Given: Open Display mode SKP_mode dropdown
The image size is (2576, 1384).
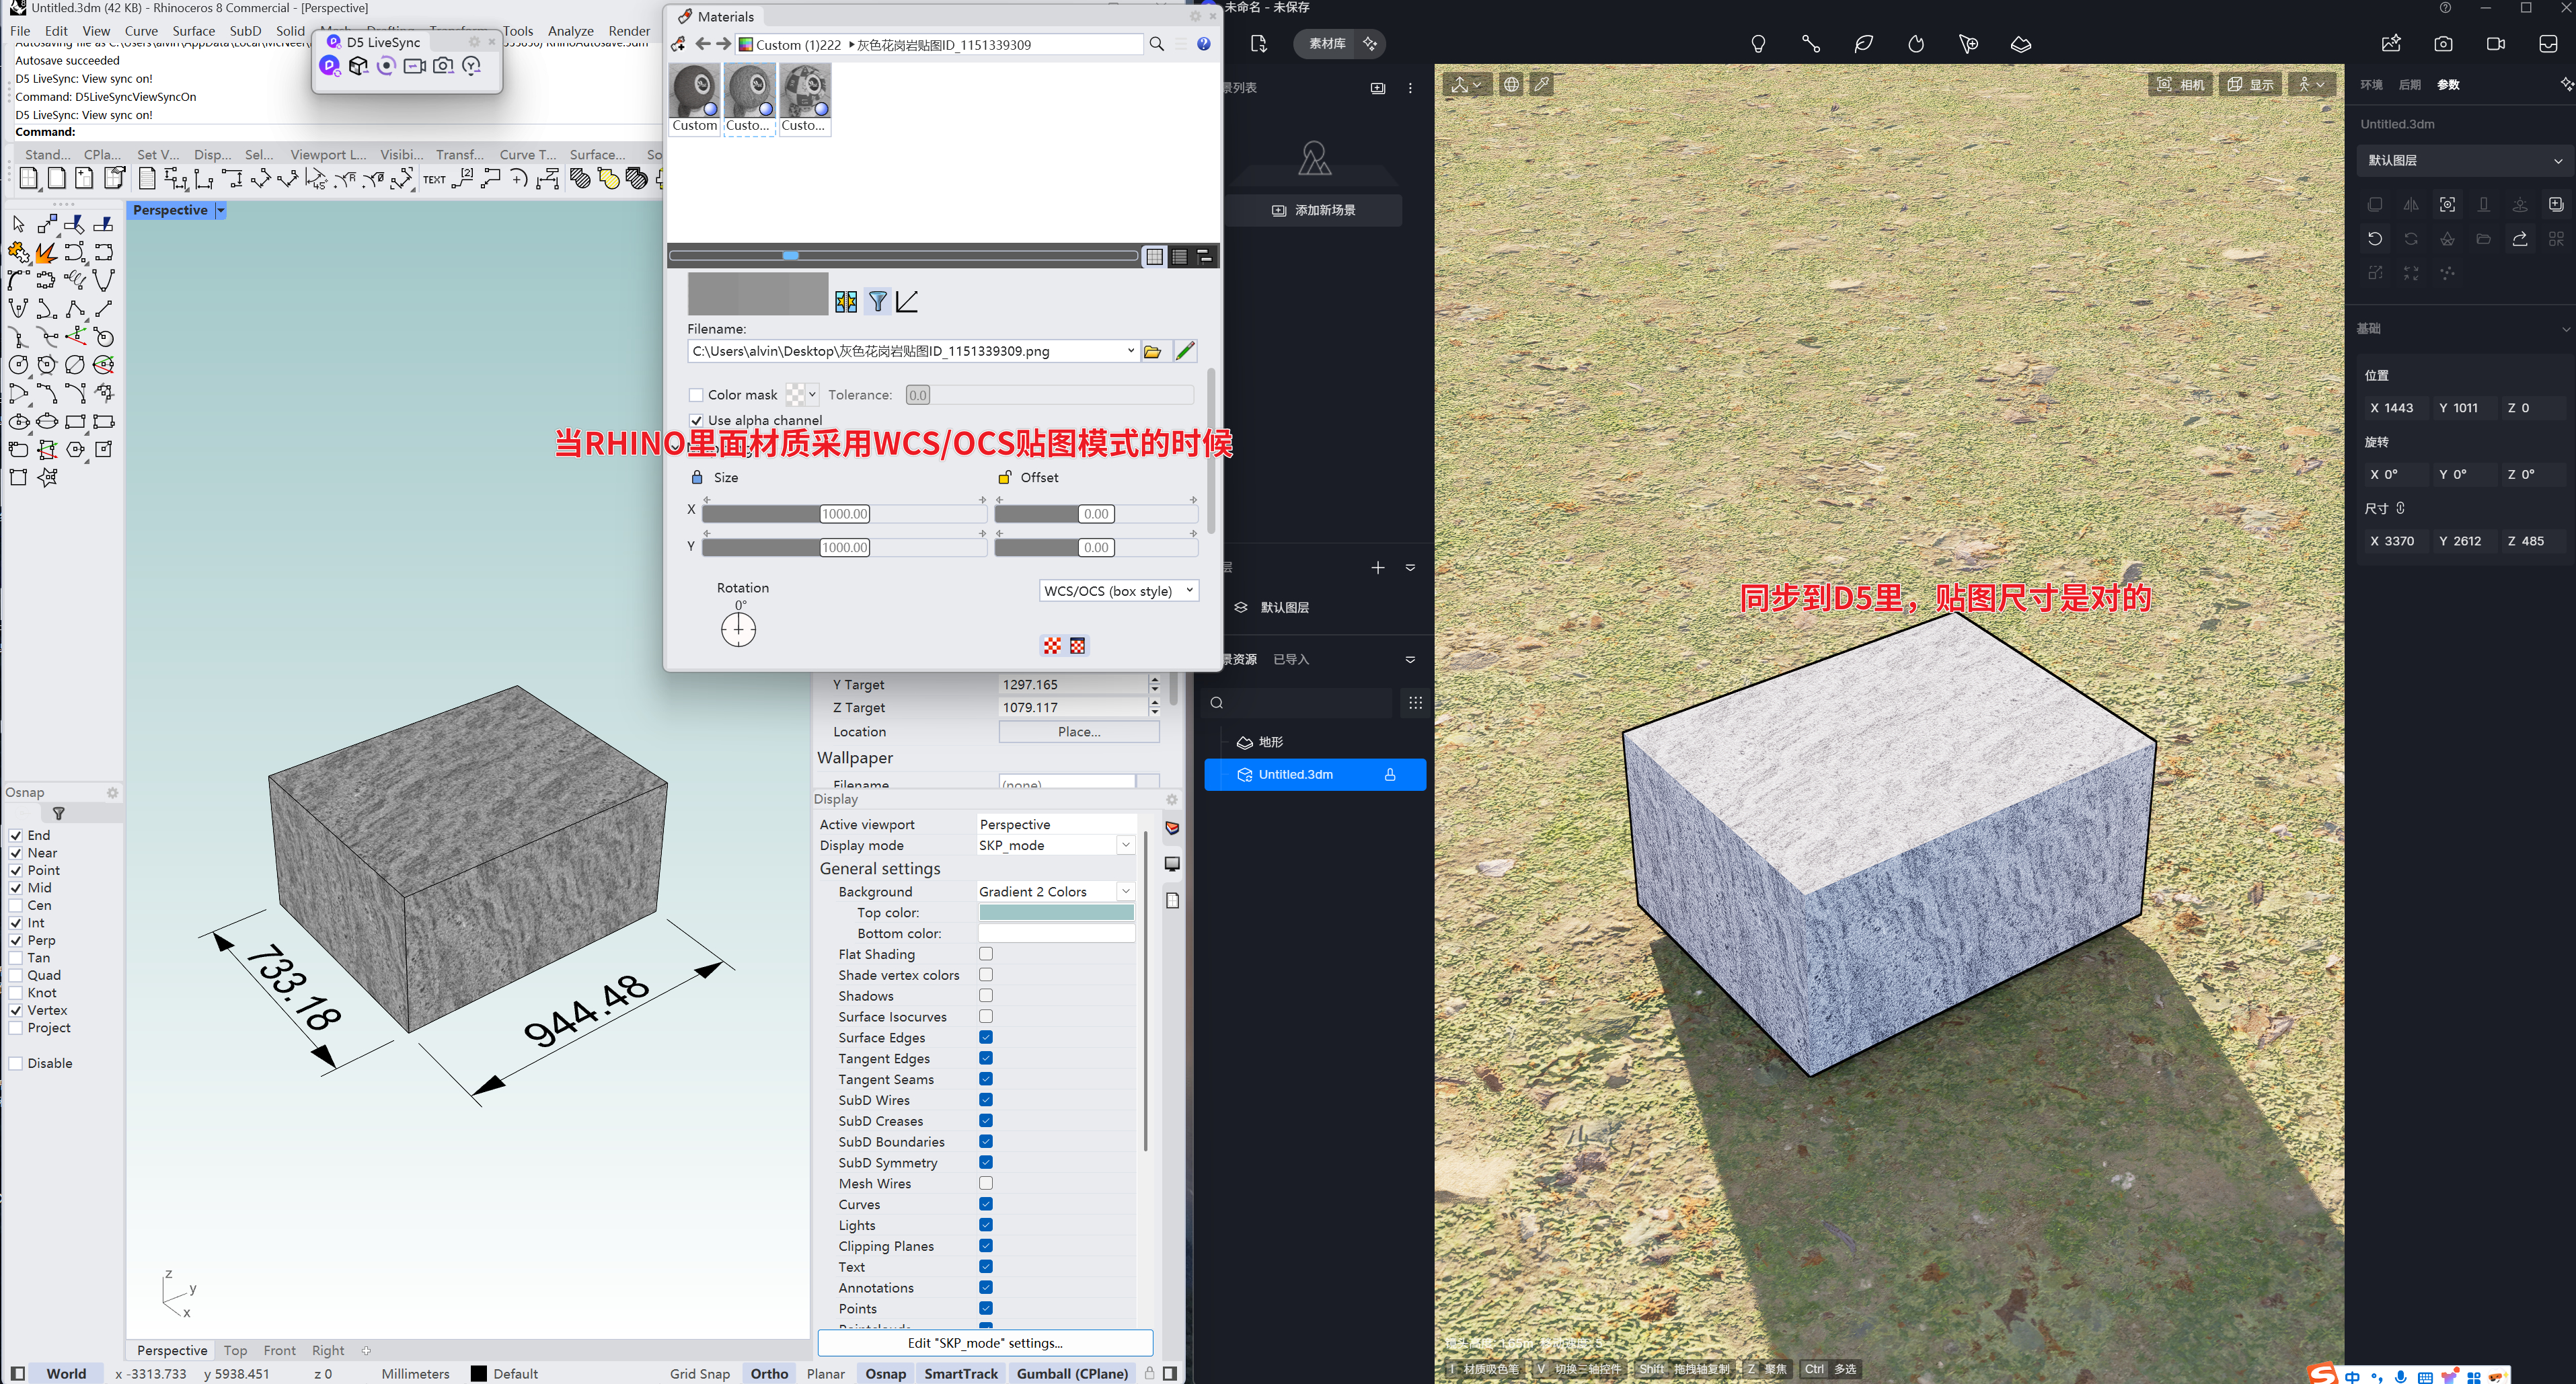Looking at the screenshot, I should pos(1125,845).
